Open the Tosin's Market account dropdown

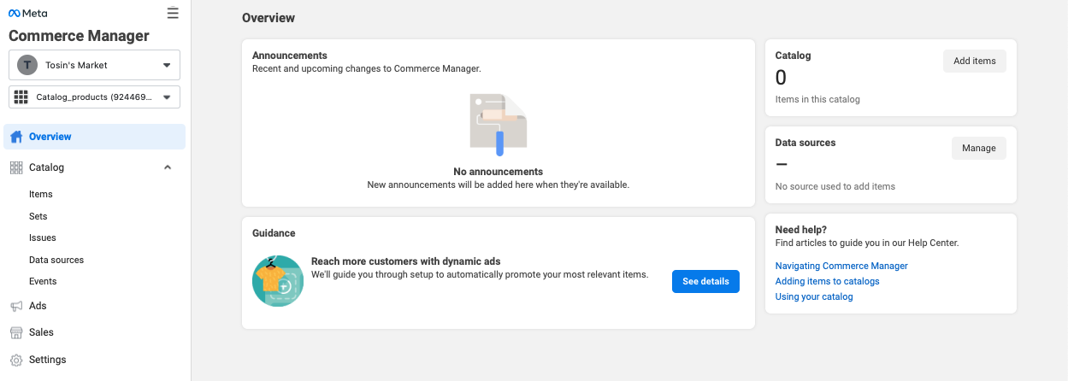point(94,65)
